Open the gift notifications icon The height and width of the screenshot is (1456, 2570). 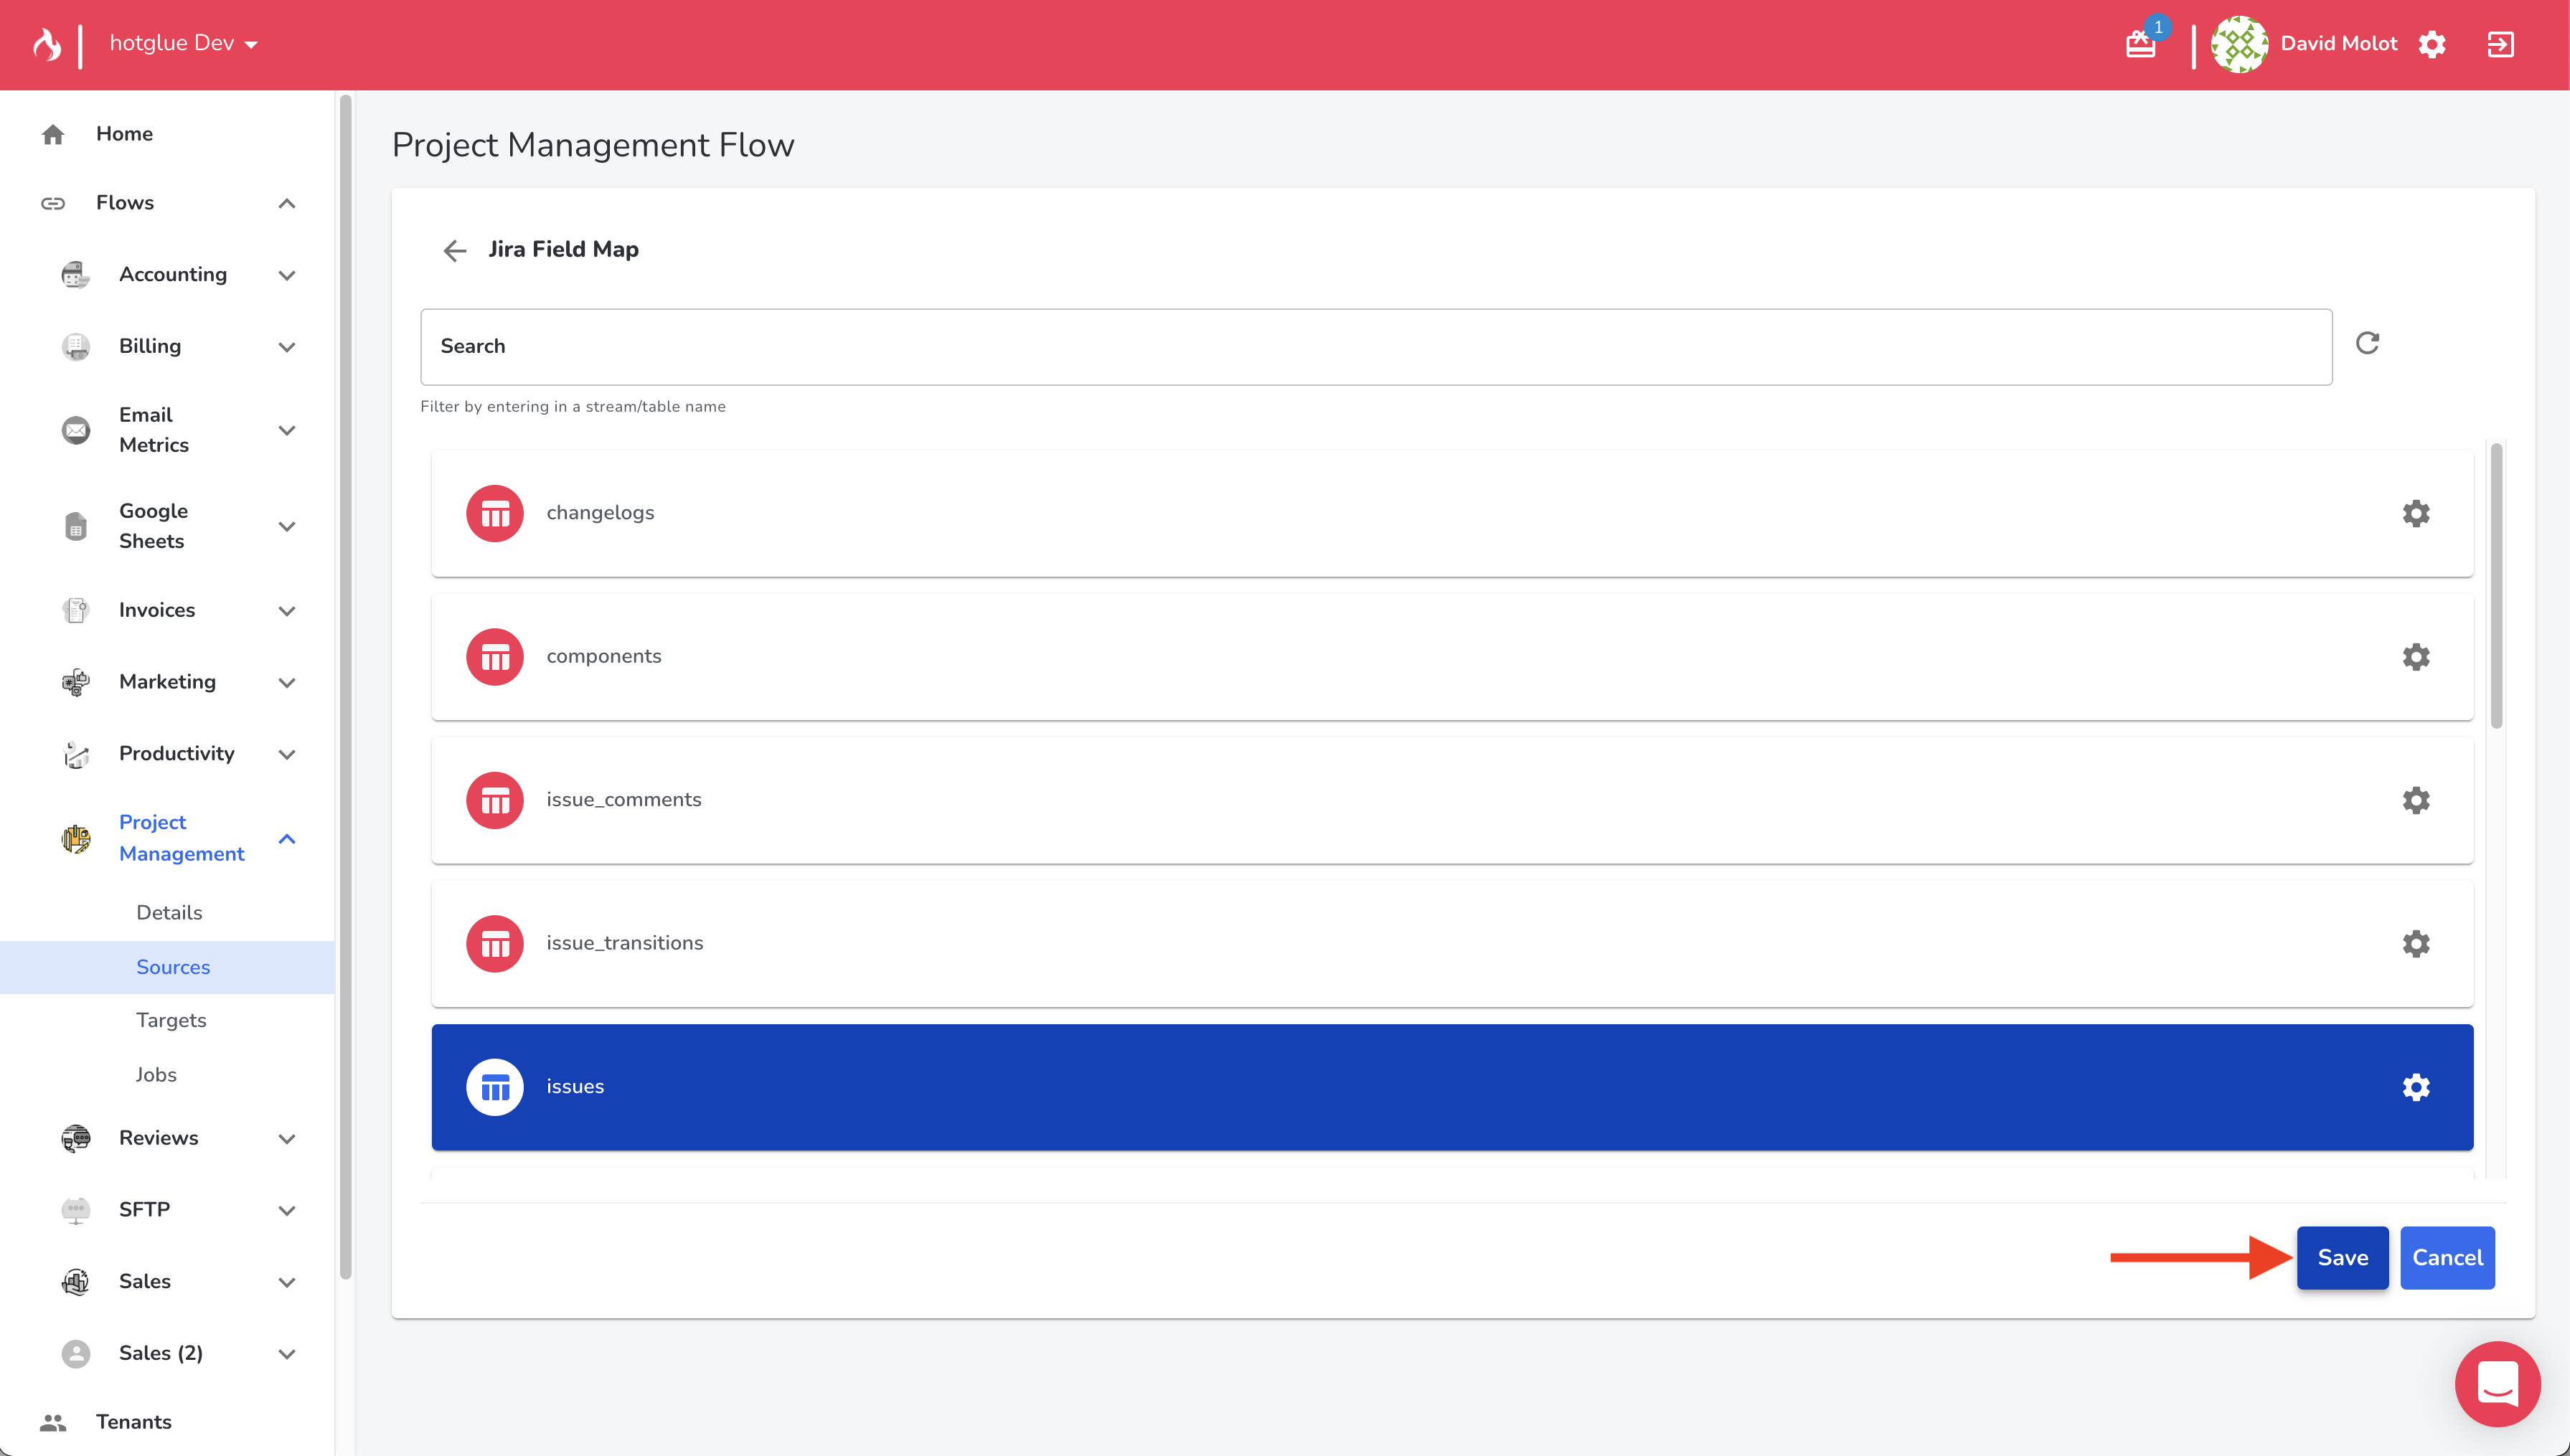point(2140,44)
